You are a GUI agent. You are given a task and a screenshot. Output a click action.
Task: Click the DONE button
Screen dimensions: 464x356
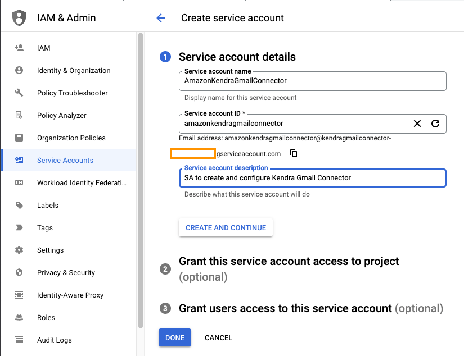[x=175, y=337]
